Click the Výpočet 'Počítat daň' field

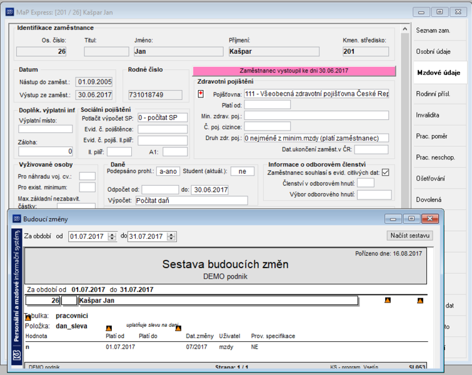point(191,201)
